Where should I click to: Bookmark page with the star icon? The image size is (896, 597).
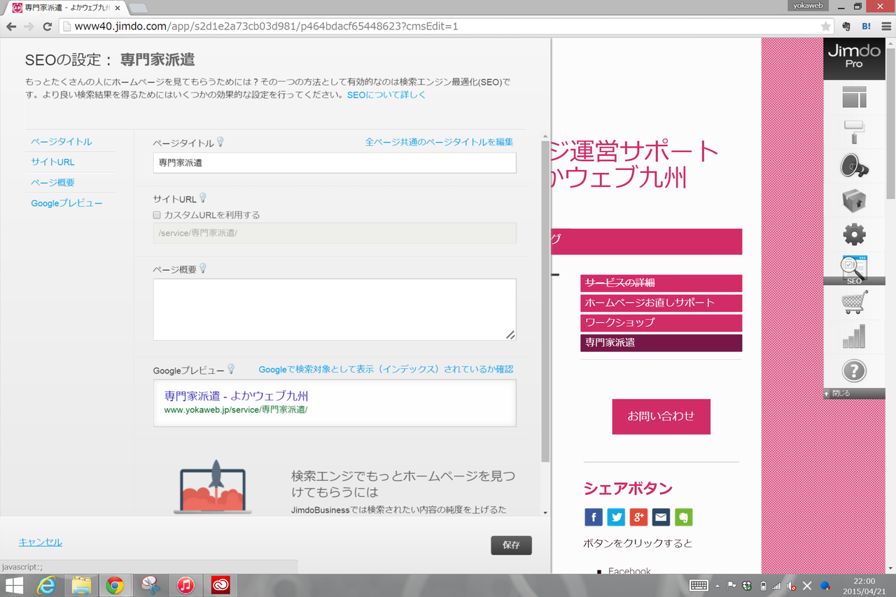(826, 27)
